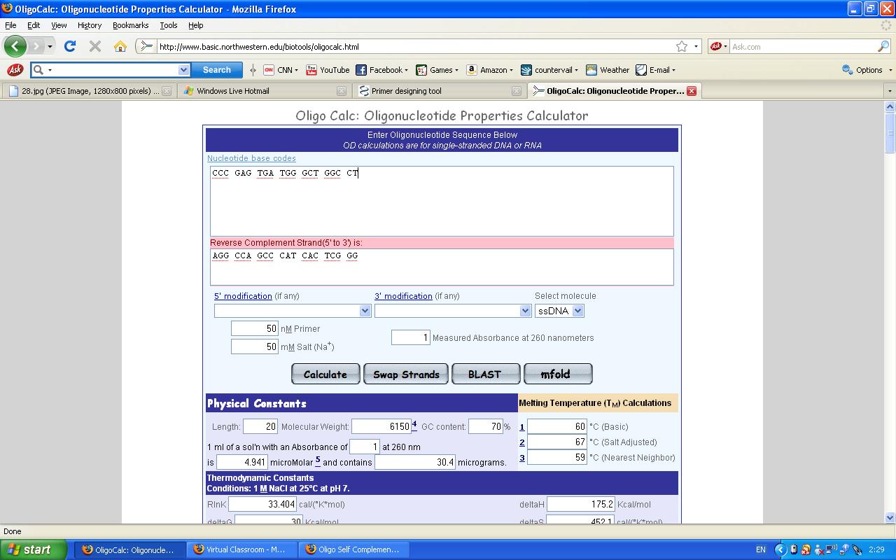Close the Primer designing tool tab
Viewport: 896px width, 560px height.
(517, 91)
